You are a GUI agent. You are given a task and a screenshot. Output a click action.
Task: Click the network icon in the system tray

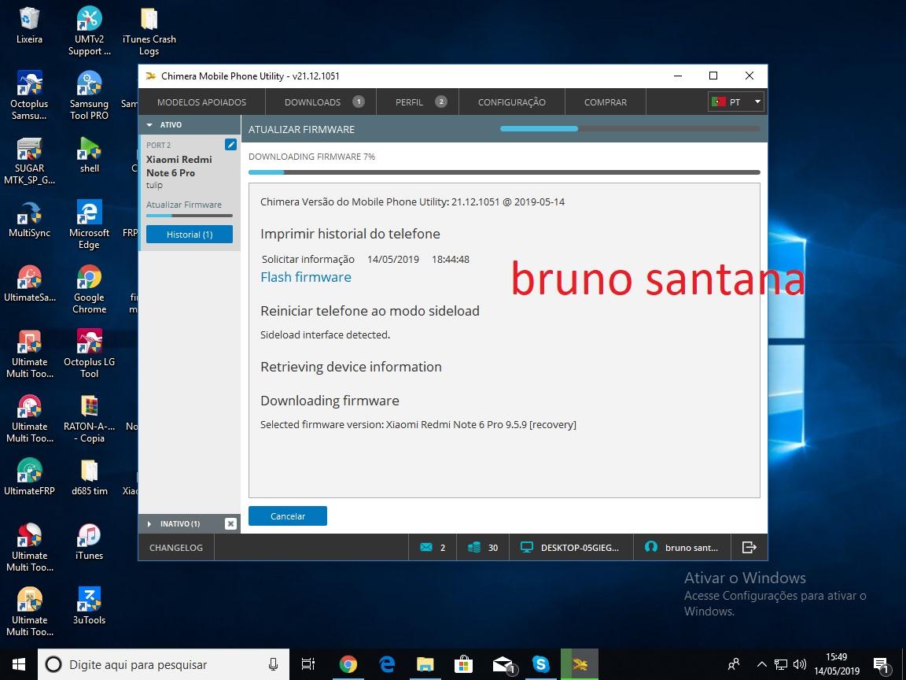(781, 664)
